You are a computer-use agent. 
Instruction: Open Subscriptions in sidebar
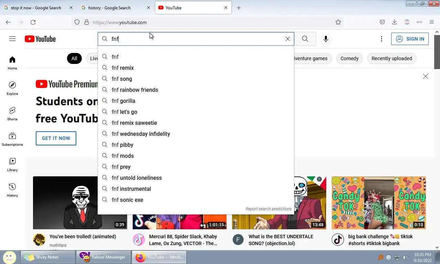(x=12, y=139)
